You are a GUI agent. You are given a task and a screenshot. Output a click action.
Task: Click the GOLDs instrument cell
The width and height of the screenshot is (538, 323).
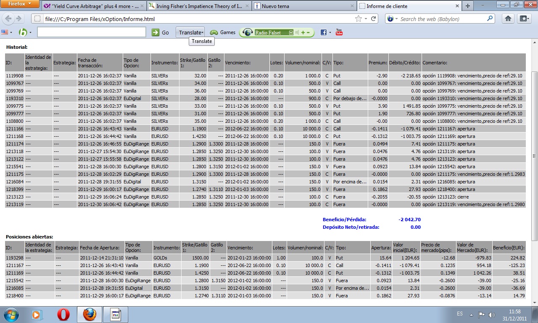pos(166,258)
